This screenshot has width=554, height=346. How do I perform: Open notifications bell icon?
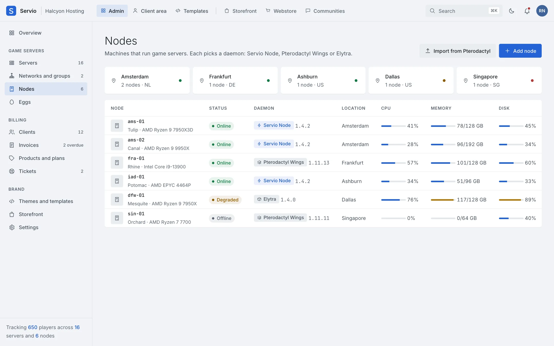tap(527, 11)
